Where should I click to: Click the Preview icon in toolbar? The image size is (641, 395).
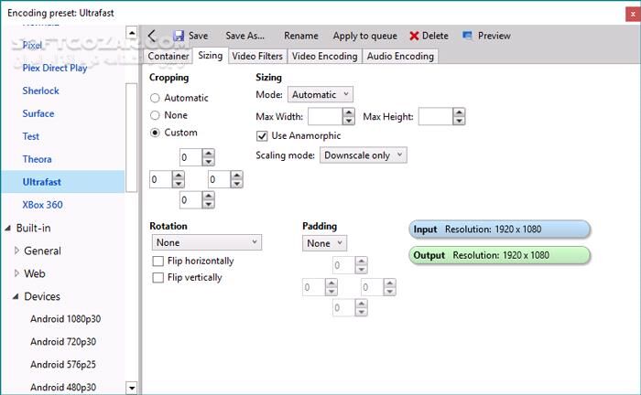(x=468, y=36)
